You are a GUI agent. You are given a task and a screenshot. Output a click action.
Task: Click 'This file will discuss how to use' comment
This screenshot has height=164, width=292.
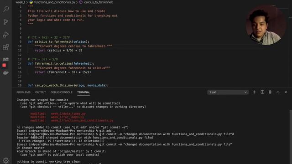pyautogui.click(x=67, y=11)
